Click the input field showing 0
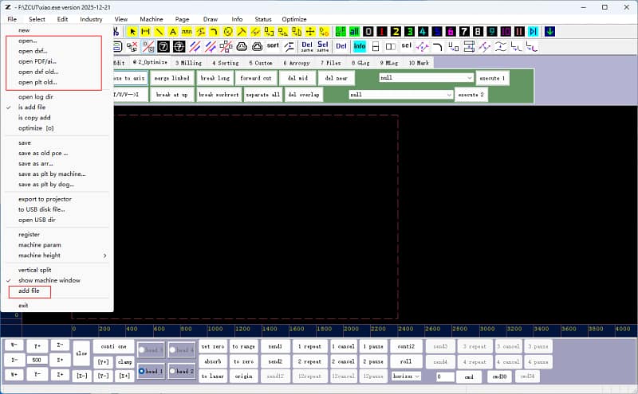Image resolution: width=638 pixels, height=394 pixels. pos(445,376)
